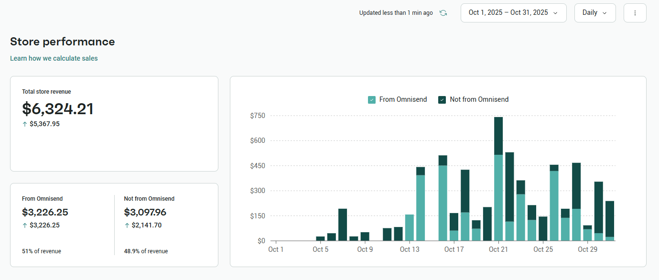
Task: Click the Updated less than 1 min ago text
Action: tap(396, 13)
